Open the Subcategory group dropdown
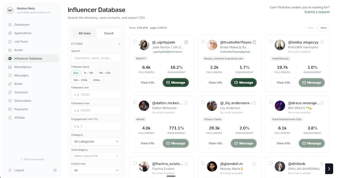Viewport: 338px width, 178px height. tap(97, 156)
